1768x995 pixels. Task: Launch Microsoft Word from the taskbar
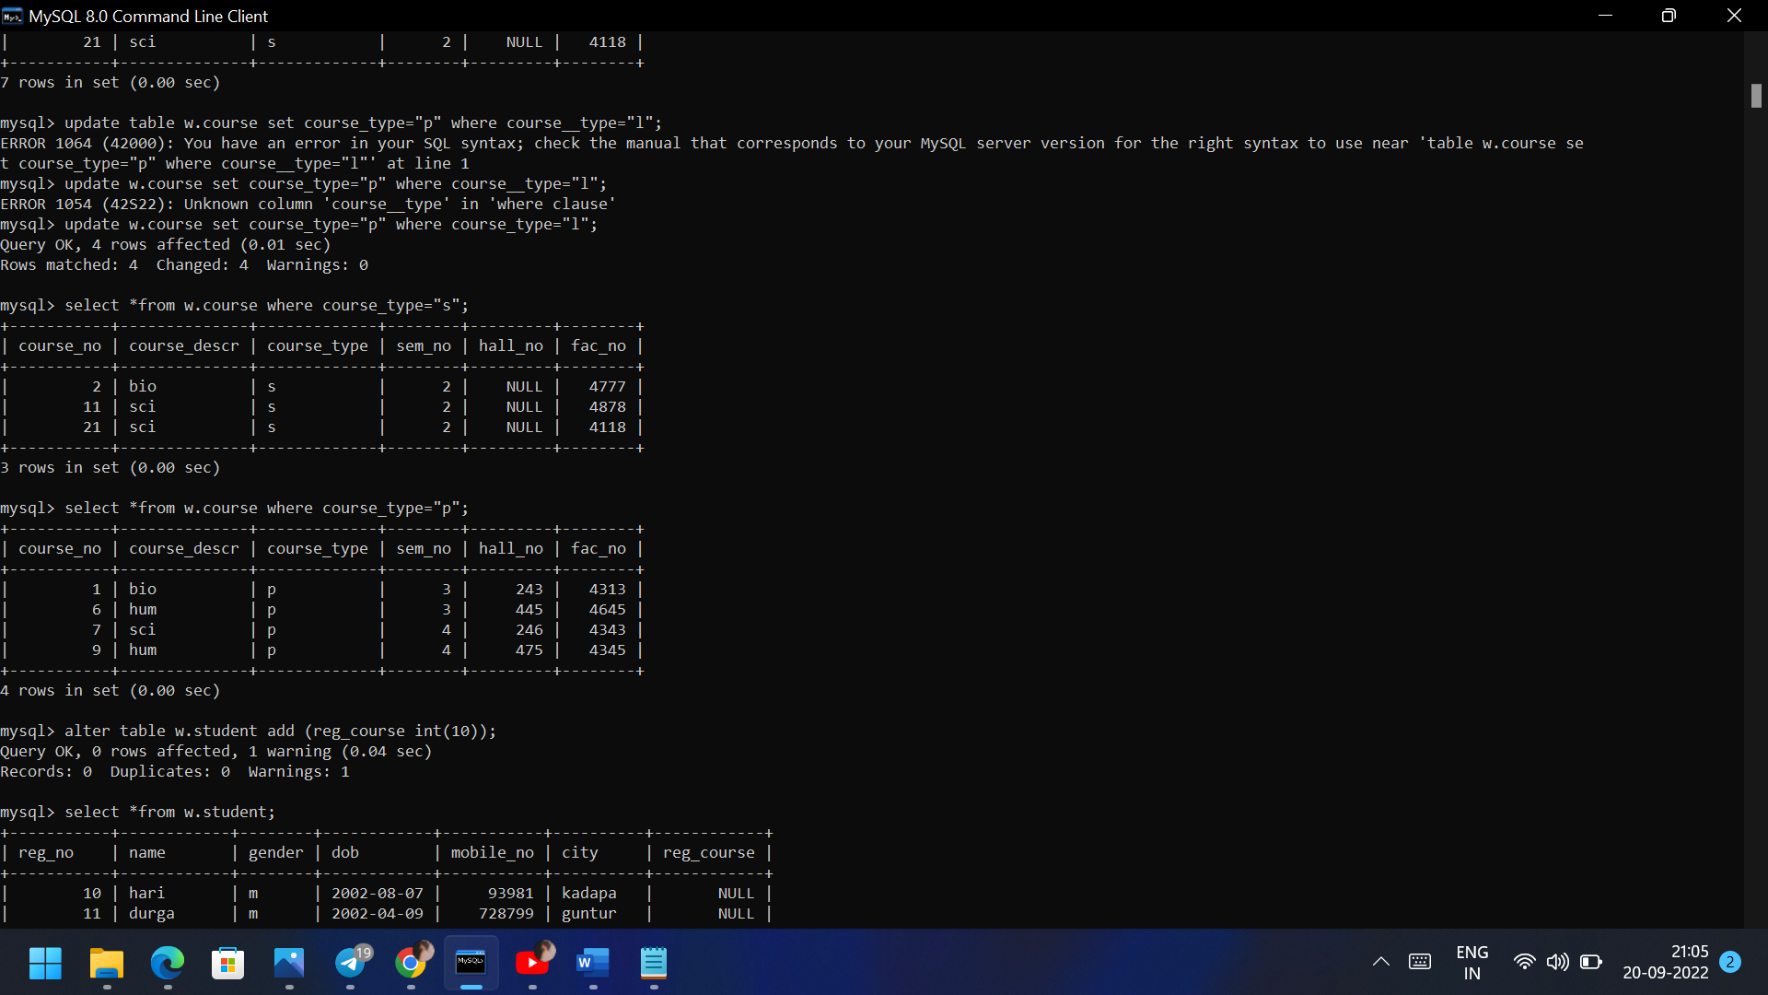594,963
